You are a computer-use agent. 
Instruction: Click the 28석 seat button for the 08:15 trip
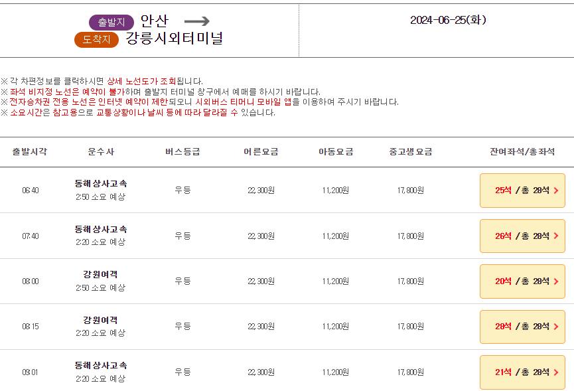pyautogui.click(x=522, y=327)
